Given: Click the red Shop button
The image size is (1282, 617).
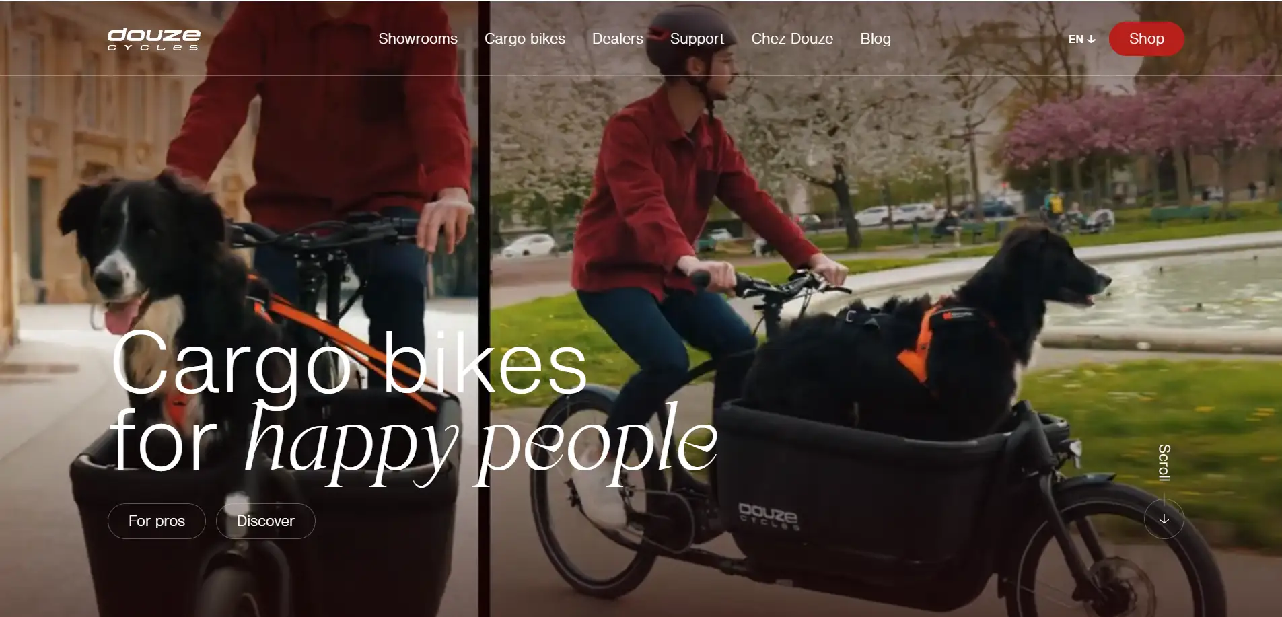Looking at the screenshot, I should coord(1146,39).
